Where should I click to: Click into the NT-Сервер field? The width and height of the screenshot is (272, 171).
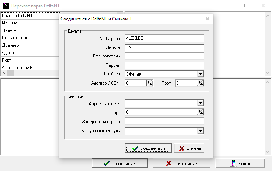click(x=164, y=38)
